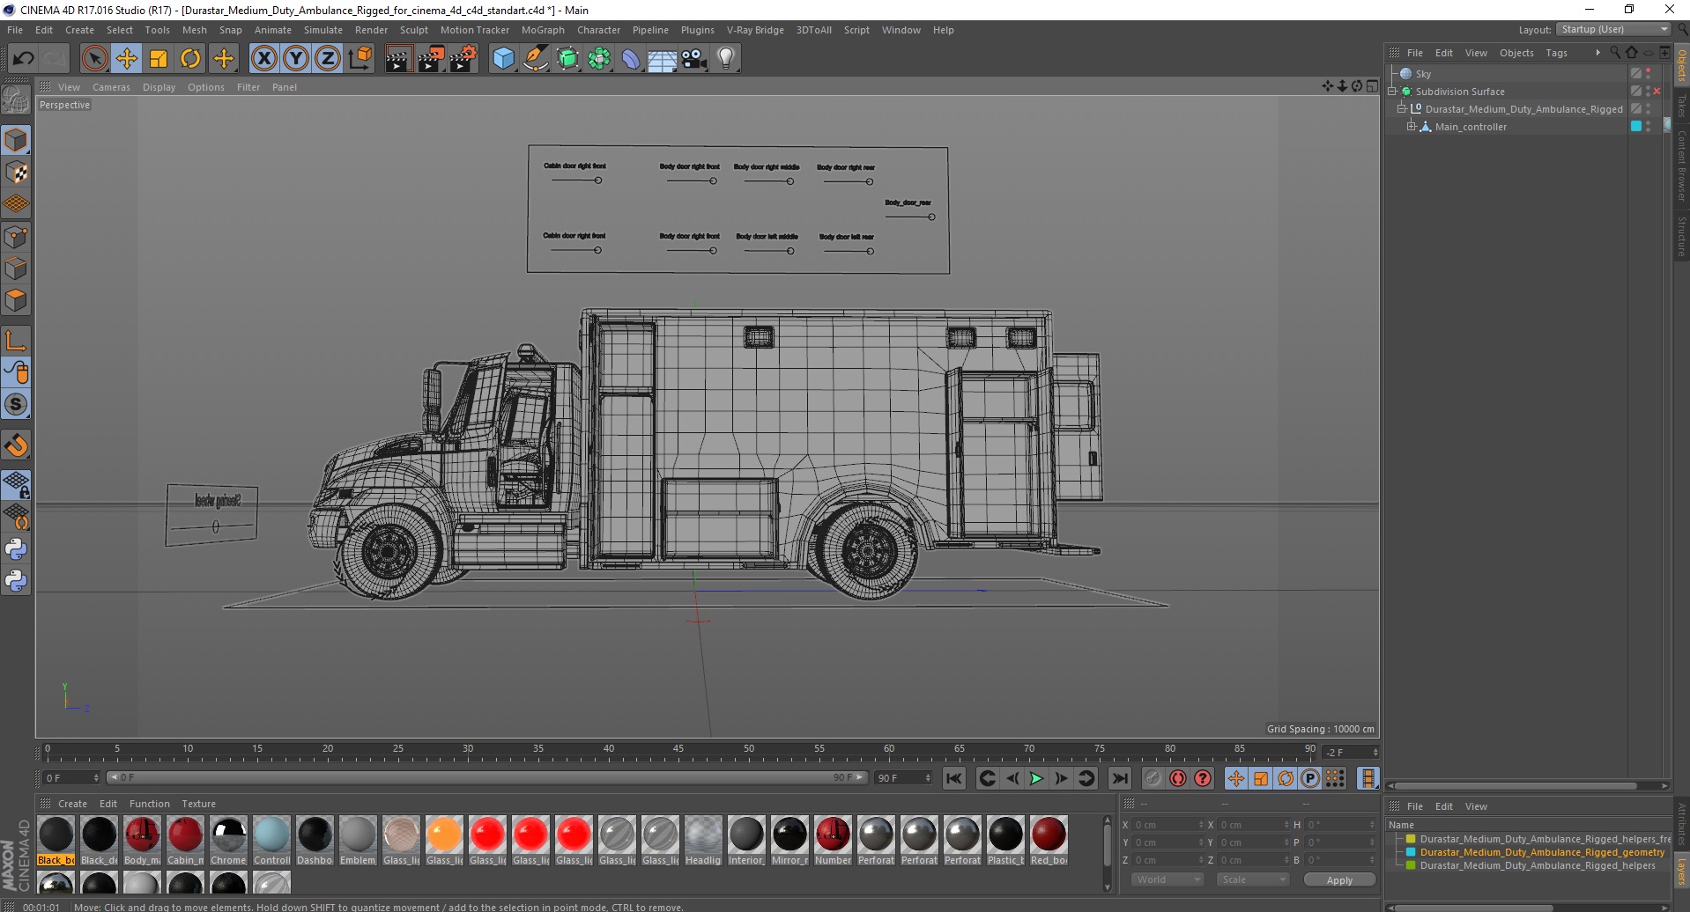Toggle Subdivision Surface enable checkmark
1690x912 pixels.
(x=1657, y=92)
